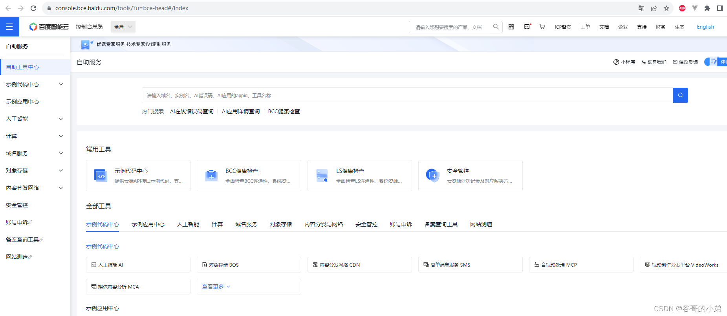The width and height of the screenshot is (727, 316).
Task: Open 音视频处理 MCP sample button
Action: pos(581,265)
